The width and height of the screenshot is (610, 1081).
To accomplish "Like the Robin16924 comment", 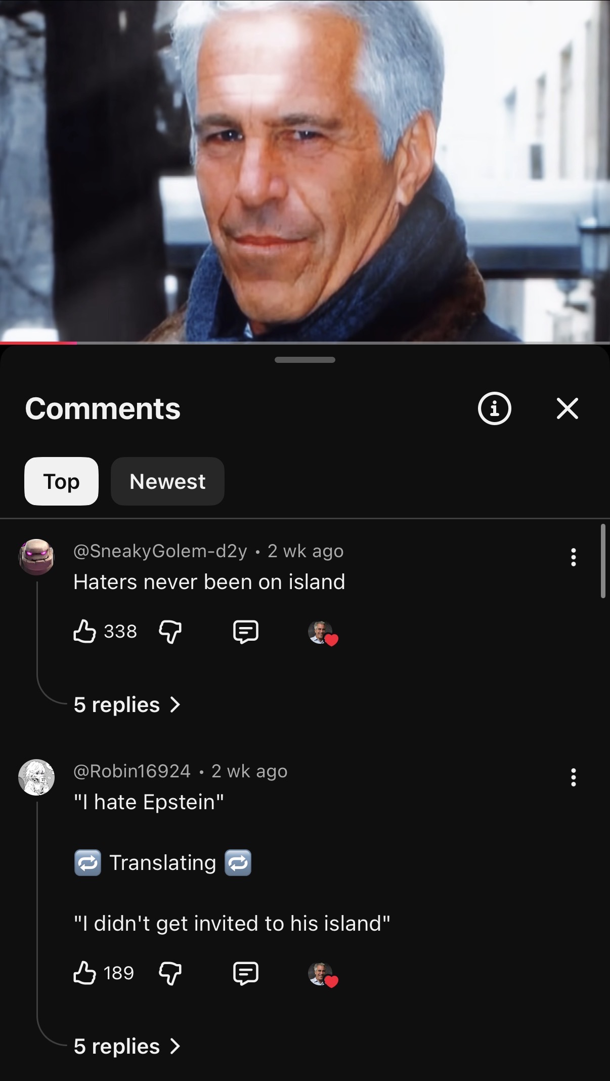I will point(84,973).
